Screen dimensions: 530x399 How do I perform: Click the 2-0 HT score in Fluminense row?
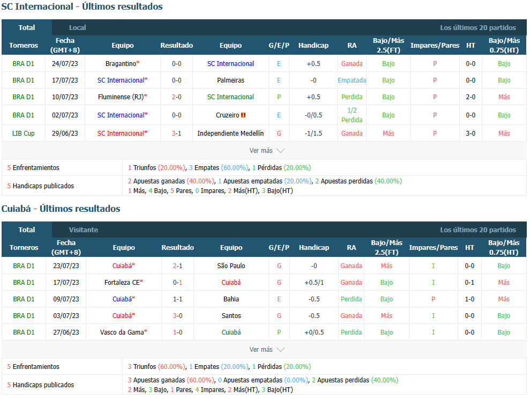coord(471,97)
